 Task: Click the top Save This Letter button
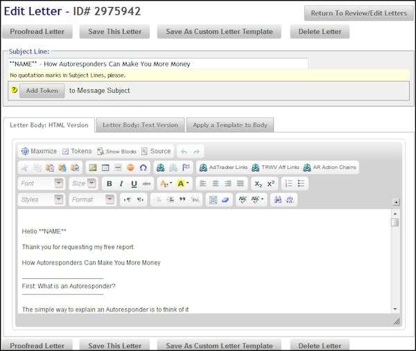(x=114, y=32)
